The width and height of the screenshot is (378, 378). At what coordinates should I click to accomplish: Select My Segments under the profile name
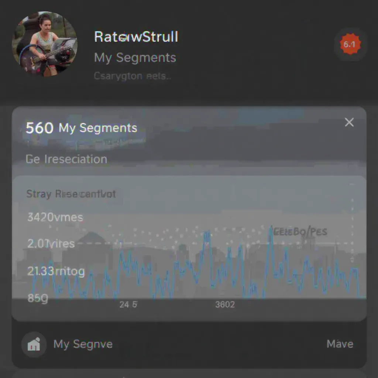coord(135,58)
